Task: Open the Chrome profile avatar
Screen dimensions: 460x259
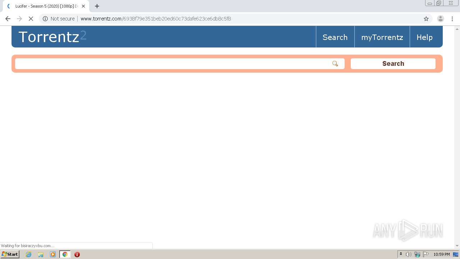Action: (x=441, y=19)
